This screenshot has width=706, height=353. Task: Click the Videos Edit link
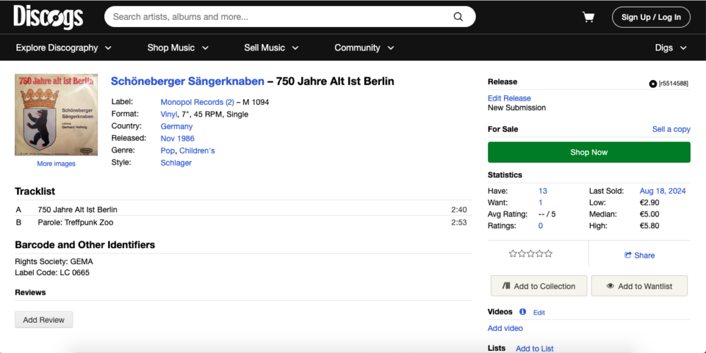pyautogui.click(x=539, y=312)
